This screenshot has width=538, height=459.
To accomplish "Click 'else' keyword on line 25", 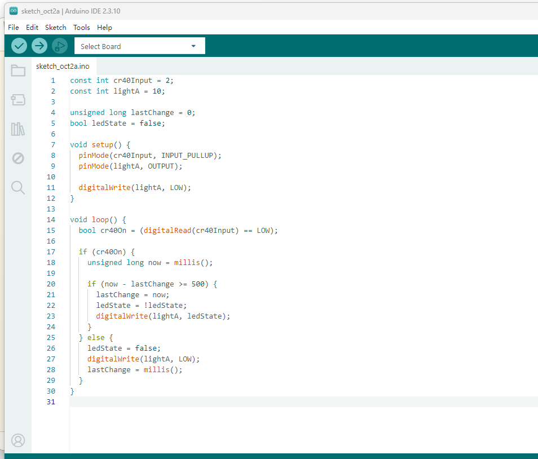I will click(96, 338).
